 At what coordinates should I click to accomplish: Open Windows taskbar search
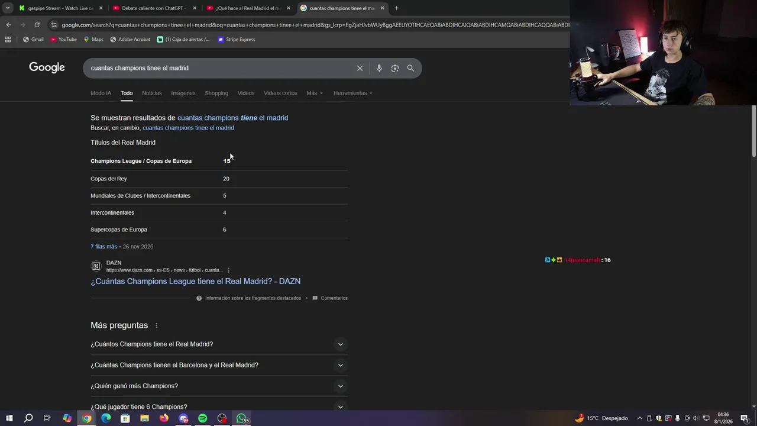click(28, 418)
